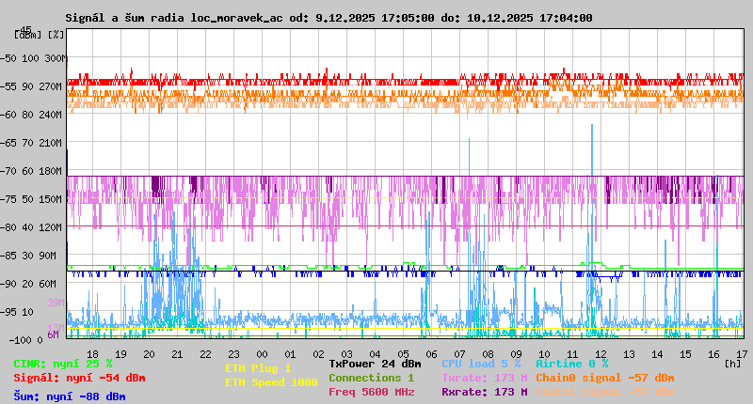Click the TxPower 24 dBm label
This screenshot has height=404, width=753.
(x=375, y=364)
